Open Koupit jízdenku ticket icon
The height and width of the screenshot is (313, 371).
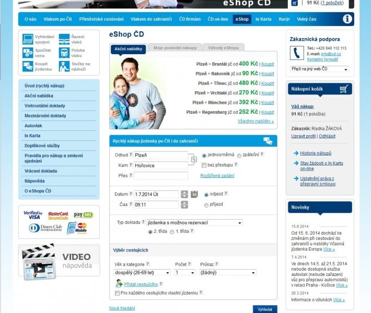pyautogui.click(x=28, y=66)
